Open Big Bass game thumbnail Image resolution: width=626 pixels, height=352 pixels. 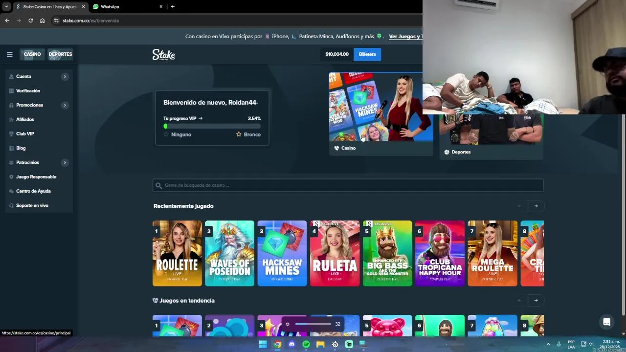[x=387, y=253]
